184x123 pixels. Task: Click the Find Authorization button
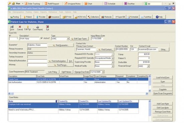point(58,61)
